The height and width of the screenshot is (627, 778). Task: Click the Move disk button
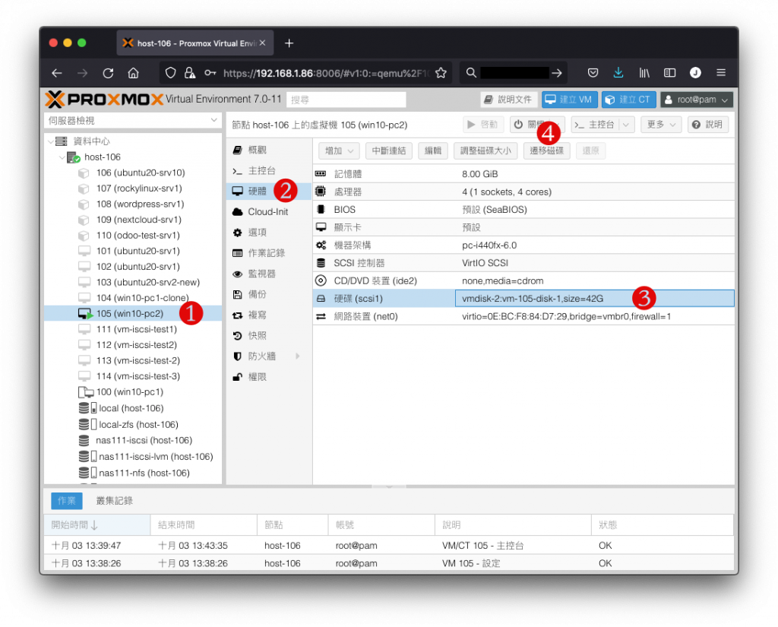click(x=546, y=151)
